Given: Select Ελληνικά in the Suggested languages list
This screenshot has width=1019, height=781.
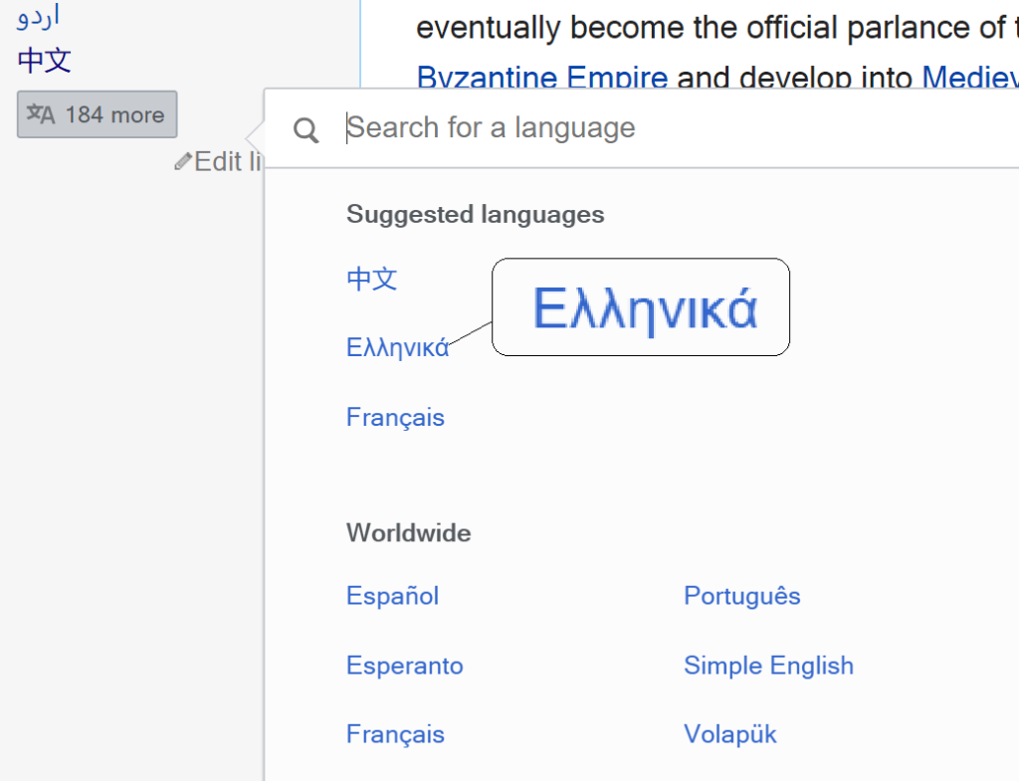Looking at the screenshot, I should click(x=397, y=347).
